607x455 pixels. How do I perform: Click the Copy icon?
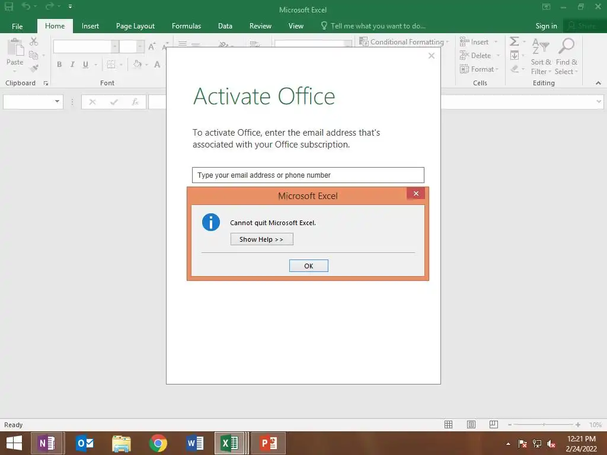coord(34,55)
